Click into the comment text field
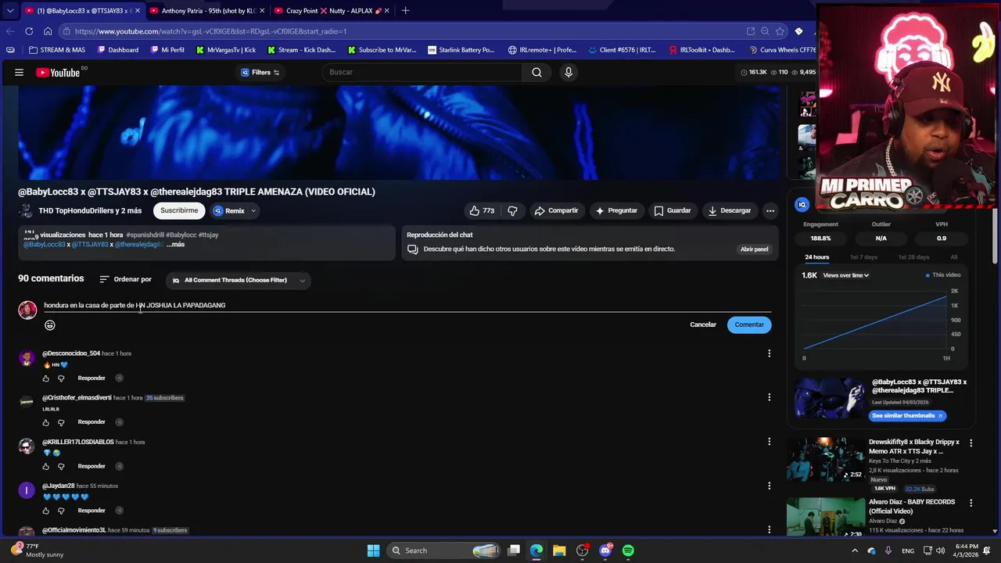1001x563 pixels. coord(407,305)
